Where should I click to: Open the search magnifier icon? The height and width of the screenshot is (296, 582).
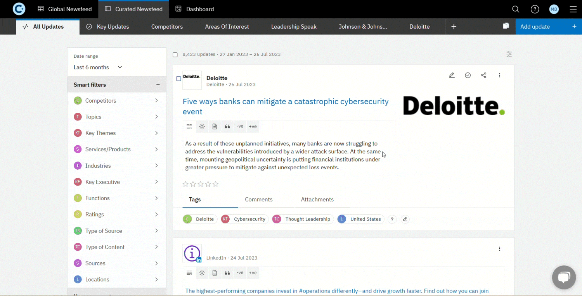click(516, 9)
